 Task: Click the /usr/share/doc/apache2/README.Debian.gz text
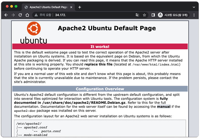pyautogui.click(x=84, y=102)
